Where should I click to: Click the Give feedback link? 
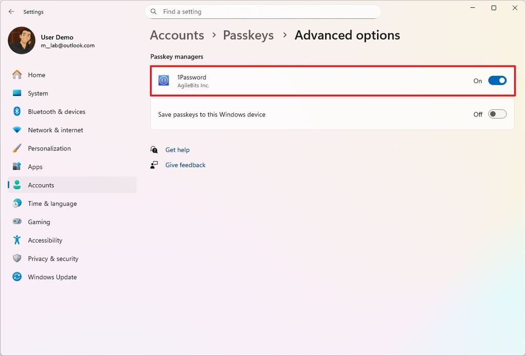pos(185,165)
